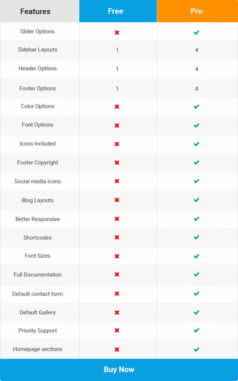Click the red cross in Color Options row
Viewport: 238px width, 381px height.
point(117,107)
